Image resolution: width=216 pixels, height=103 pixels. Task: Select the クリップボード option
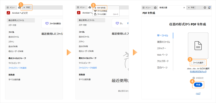click(x=163, y=61)
